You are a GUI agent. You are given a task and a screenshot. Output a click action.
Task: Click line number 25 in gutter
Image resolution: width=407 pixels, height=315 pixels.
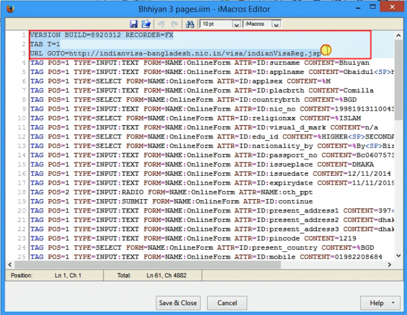(22, 257)
